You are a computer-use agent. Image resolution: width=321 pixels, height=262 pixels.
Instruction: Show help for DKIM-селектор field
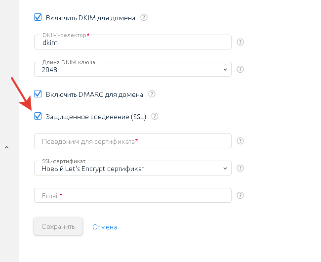(240, 42)
